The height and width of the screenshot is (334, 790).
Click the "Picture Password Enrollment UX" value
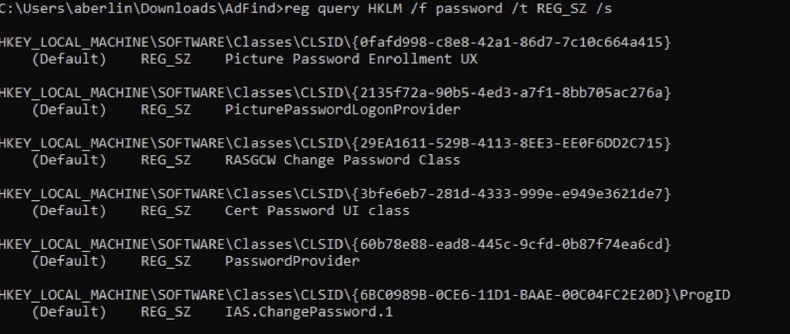(x=351, y=59)
